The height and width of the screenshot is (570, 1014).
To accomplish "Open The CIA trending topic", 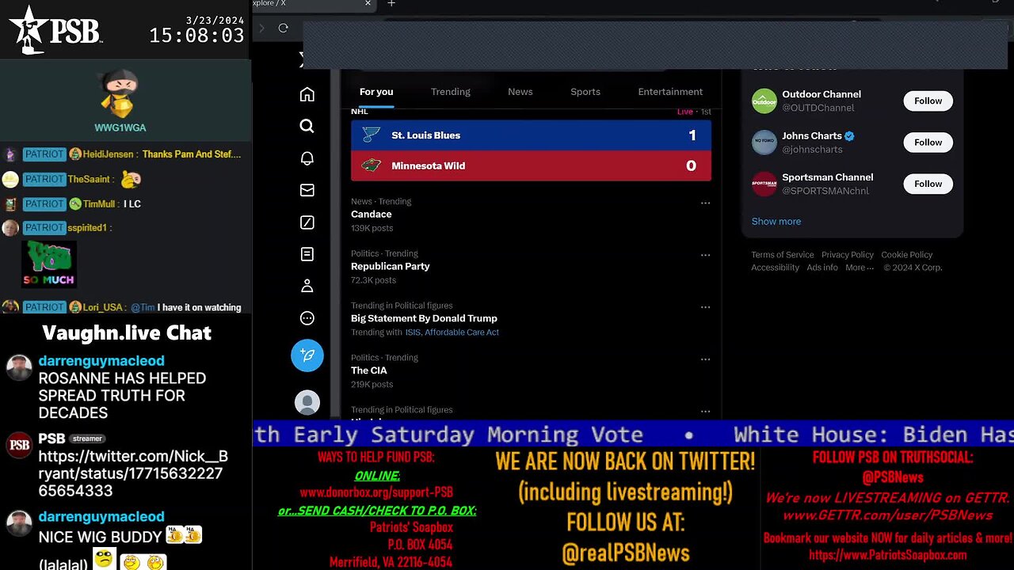I will pos(369,370).
